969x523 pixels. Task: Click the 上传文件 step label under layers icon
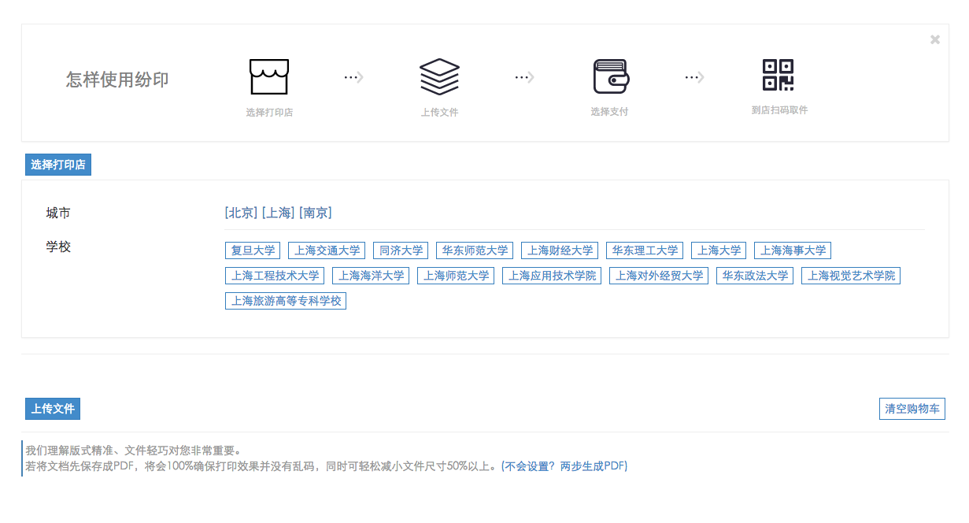click(439, 113)
